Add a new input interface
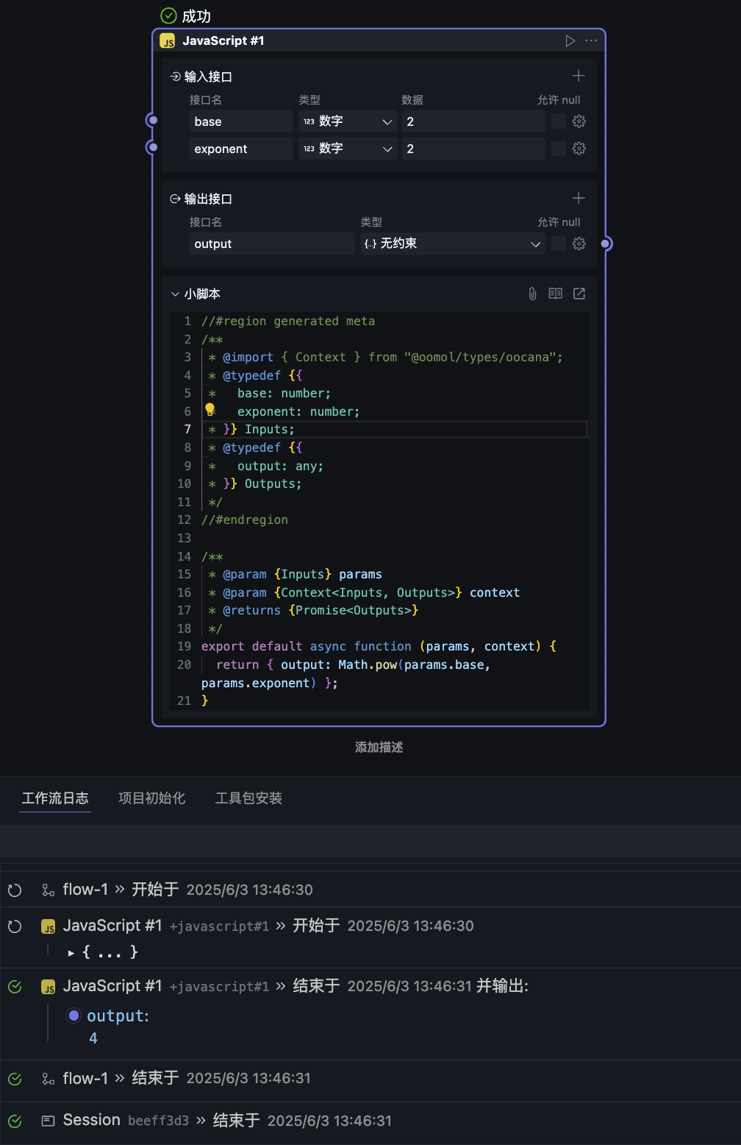 [x=579, y=76]
